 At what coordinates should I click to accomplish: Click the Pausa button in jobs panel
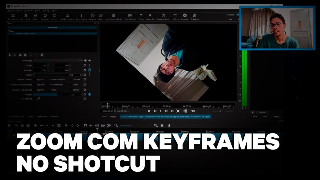[262, 112]
